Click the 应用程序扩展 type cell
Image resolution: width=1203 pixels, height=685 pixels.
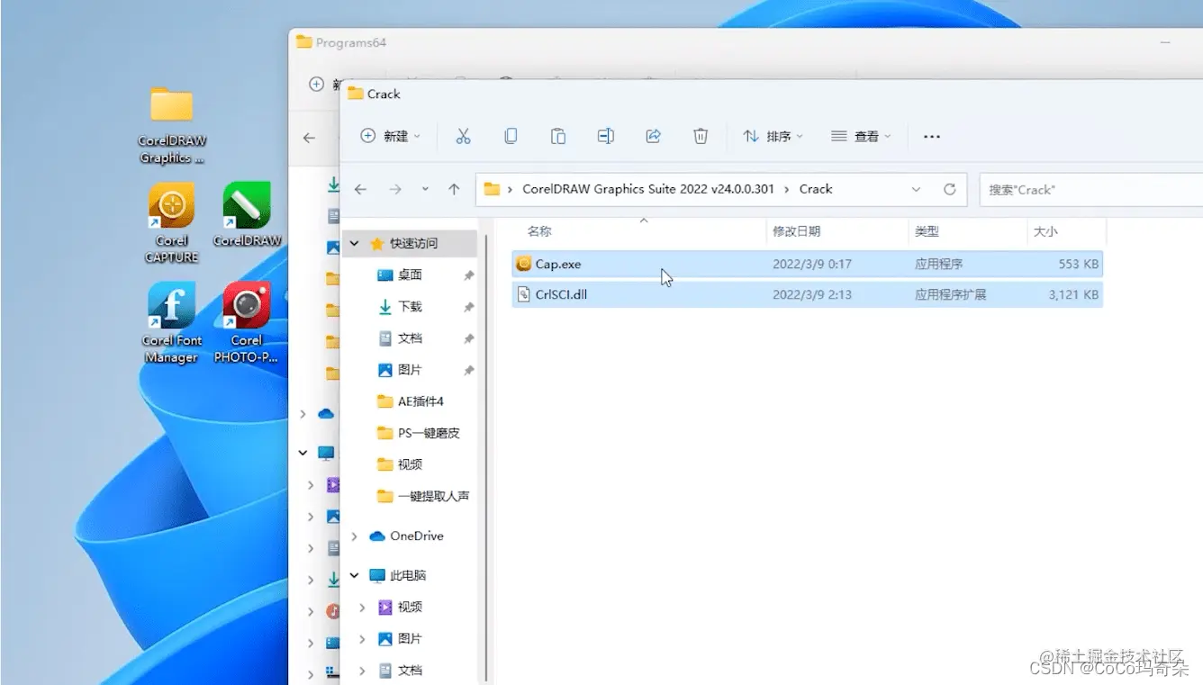click(950, 294)
